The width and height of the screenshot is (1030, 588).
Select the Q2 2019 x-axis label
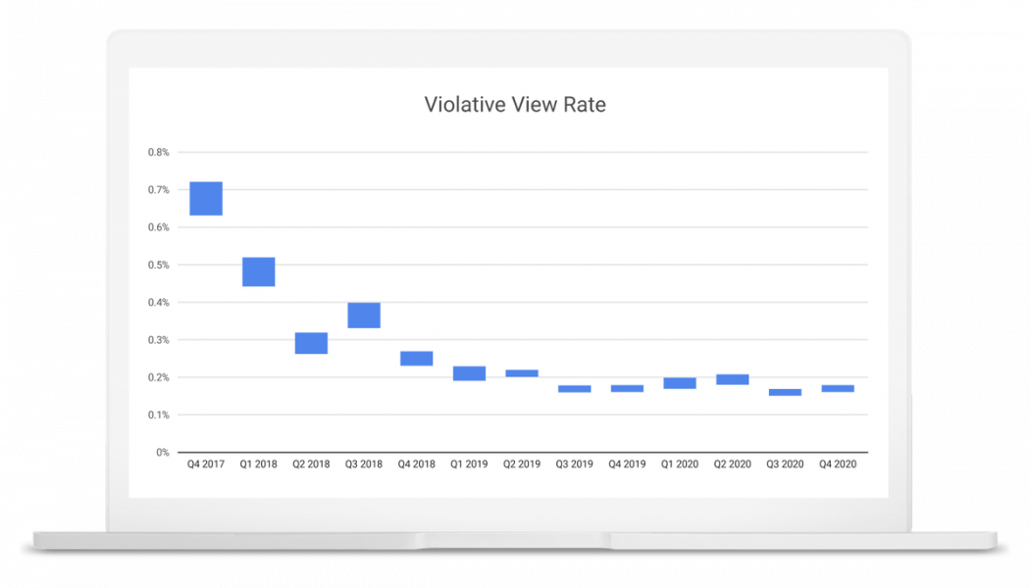click(520, 463)
